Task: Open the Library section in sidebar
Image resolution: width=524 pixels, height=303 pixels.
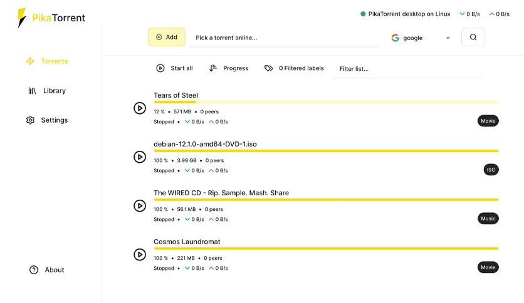Action: pyautogui.click(x=47, y=90)
